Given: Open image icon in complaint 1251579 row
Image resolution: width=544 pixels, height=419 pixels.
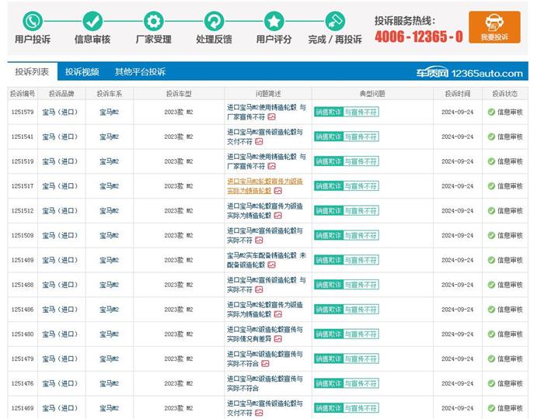Looking at the screenshot, I should 272,117.
